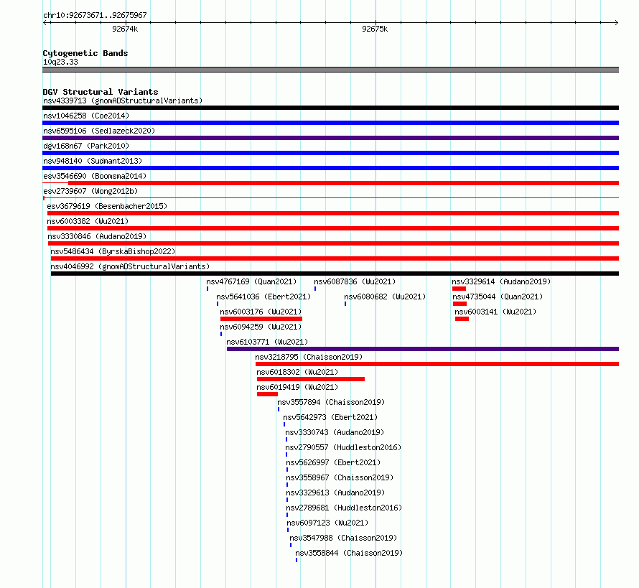Image resolution: width=639 pixels, height=588 pixels.
Task: Click the blue bar for nsv1046258 (Coe2014)
Action: point(330,123)
